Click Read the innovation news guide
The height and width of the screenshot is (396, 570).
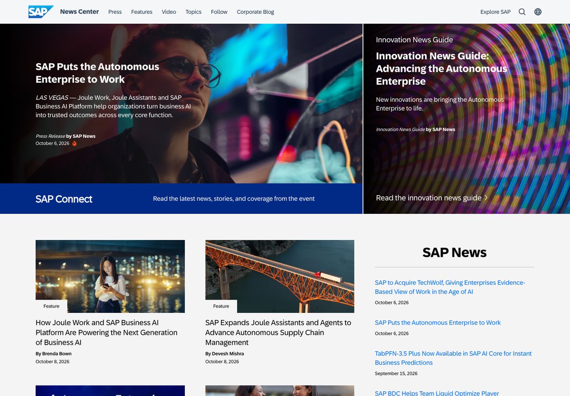click(x=428, y=198)
